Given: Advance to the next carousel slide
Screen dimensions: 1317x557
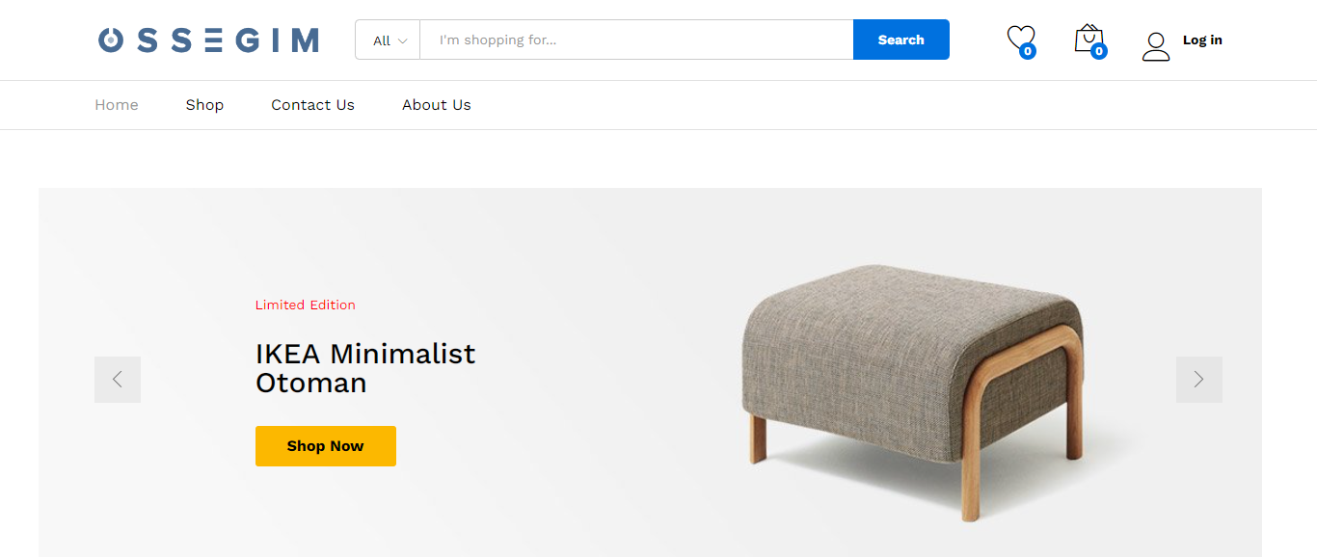Looking at the screenshot, I should point(1198,380).
